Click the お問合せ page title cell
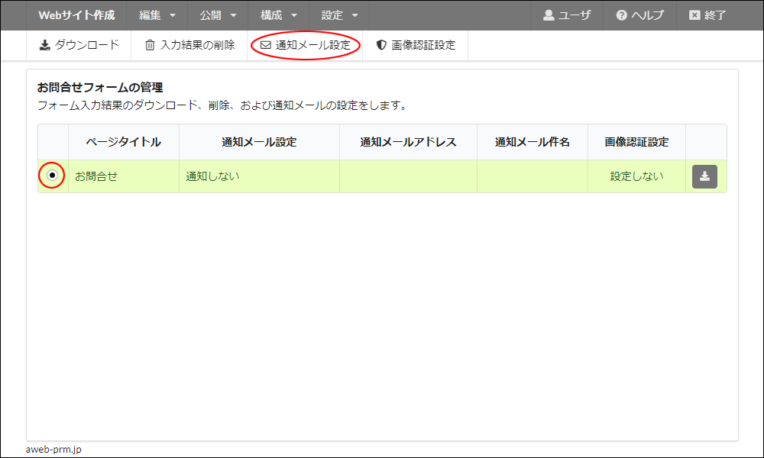Screen dimensions: 764x458 [96, 176]
